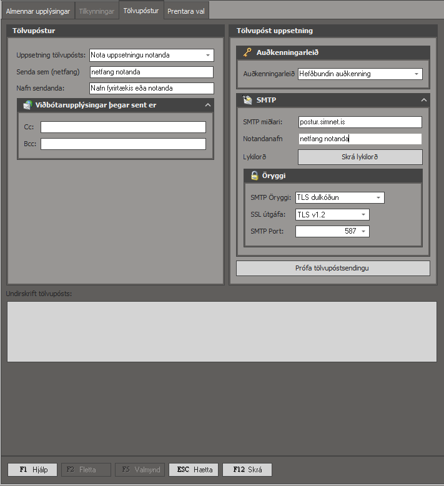Screen dimensions: 444x486
Task: Click the key icon beside Auðkenningarleið header
Action: point(248,53)
